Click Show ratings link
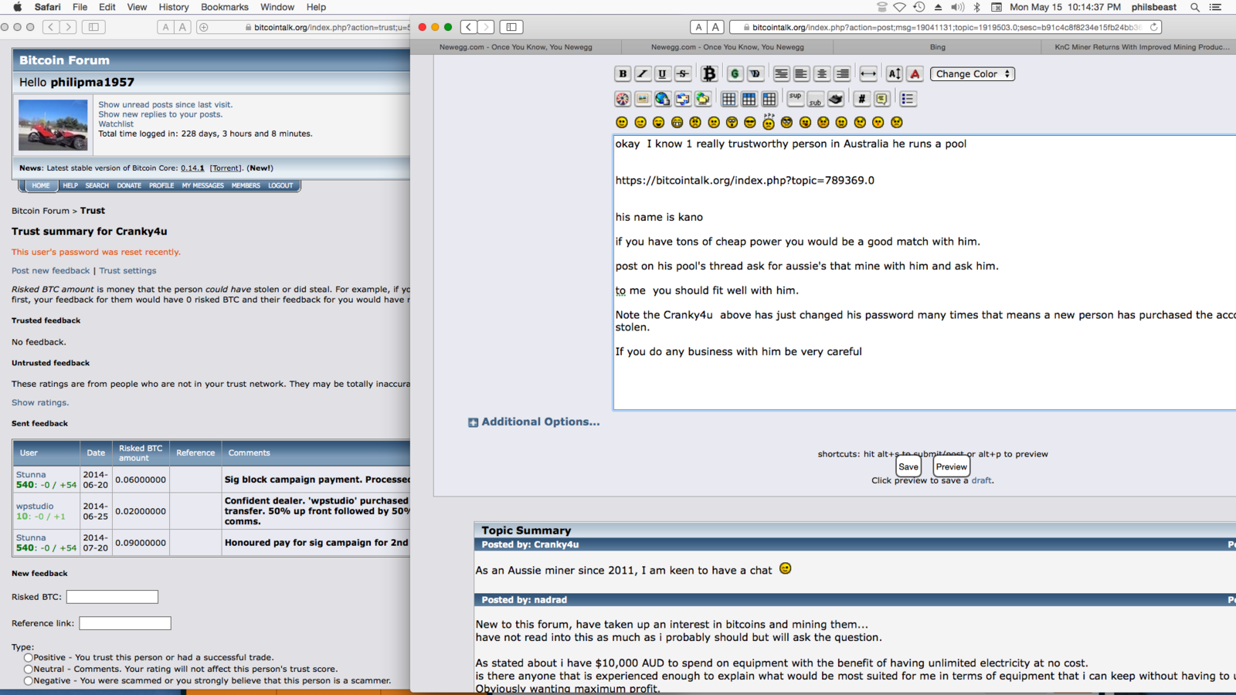This screenshot has height=695, width=1236. [40, 402]
